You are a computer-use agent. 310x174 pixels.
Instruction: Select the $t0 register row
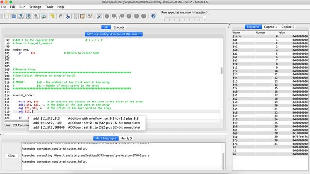point(270,64)
